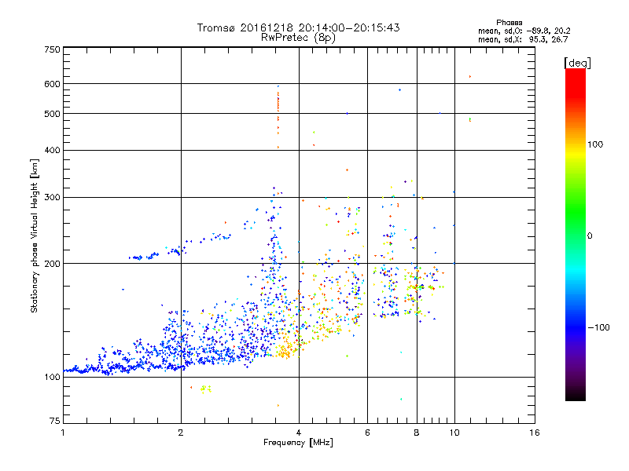
Task: Click the "100" km height axis tick label
Action: [53, 377]
